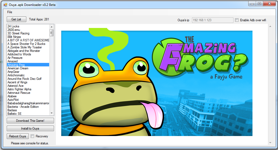Click the app icon in the title bar
This screenshot has width=278, height=150.
tap(5, 5)
